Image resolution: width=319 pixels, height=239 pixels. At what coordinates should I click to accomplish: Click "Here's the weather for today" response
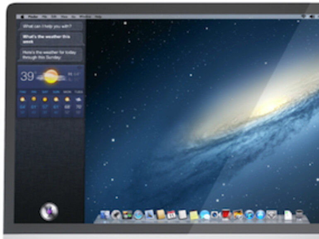[51, 55]
